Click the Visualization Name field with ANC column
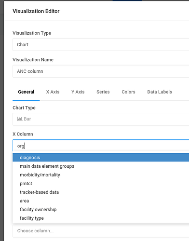189x241 pixels. [101, 71]
